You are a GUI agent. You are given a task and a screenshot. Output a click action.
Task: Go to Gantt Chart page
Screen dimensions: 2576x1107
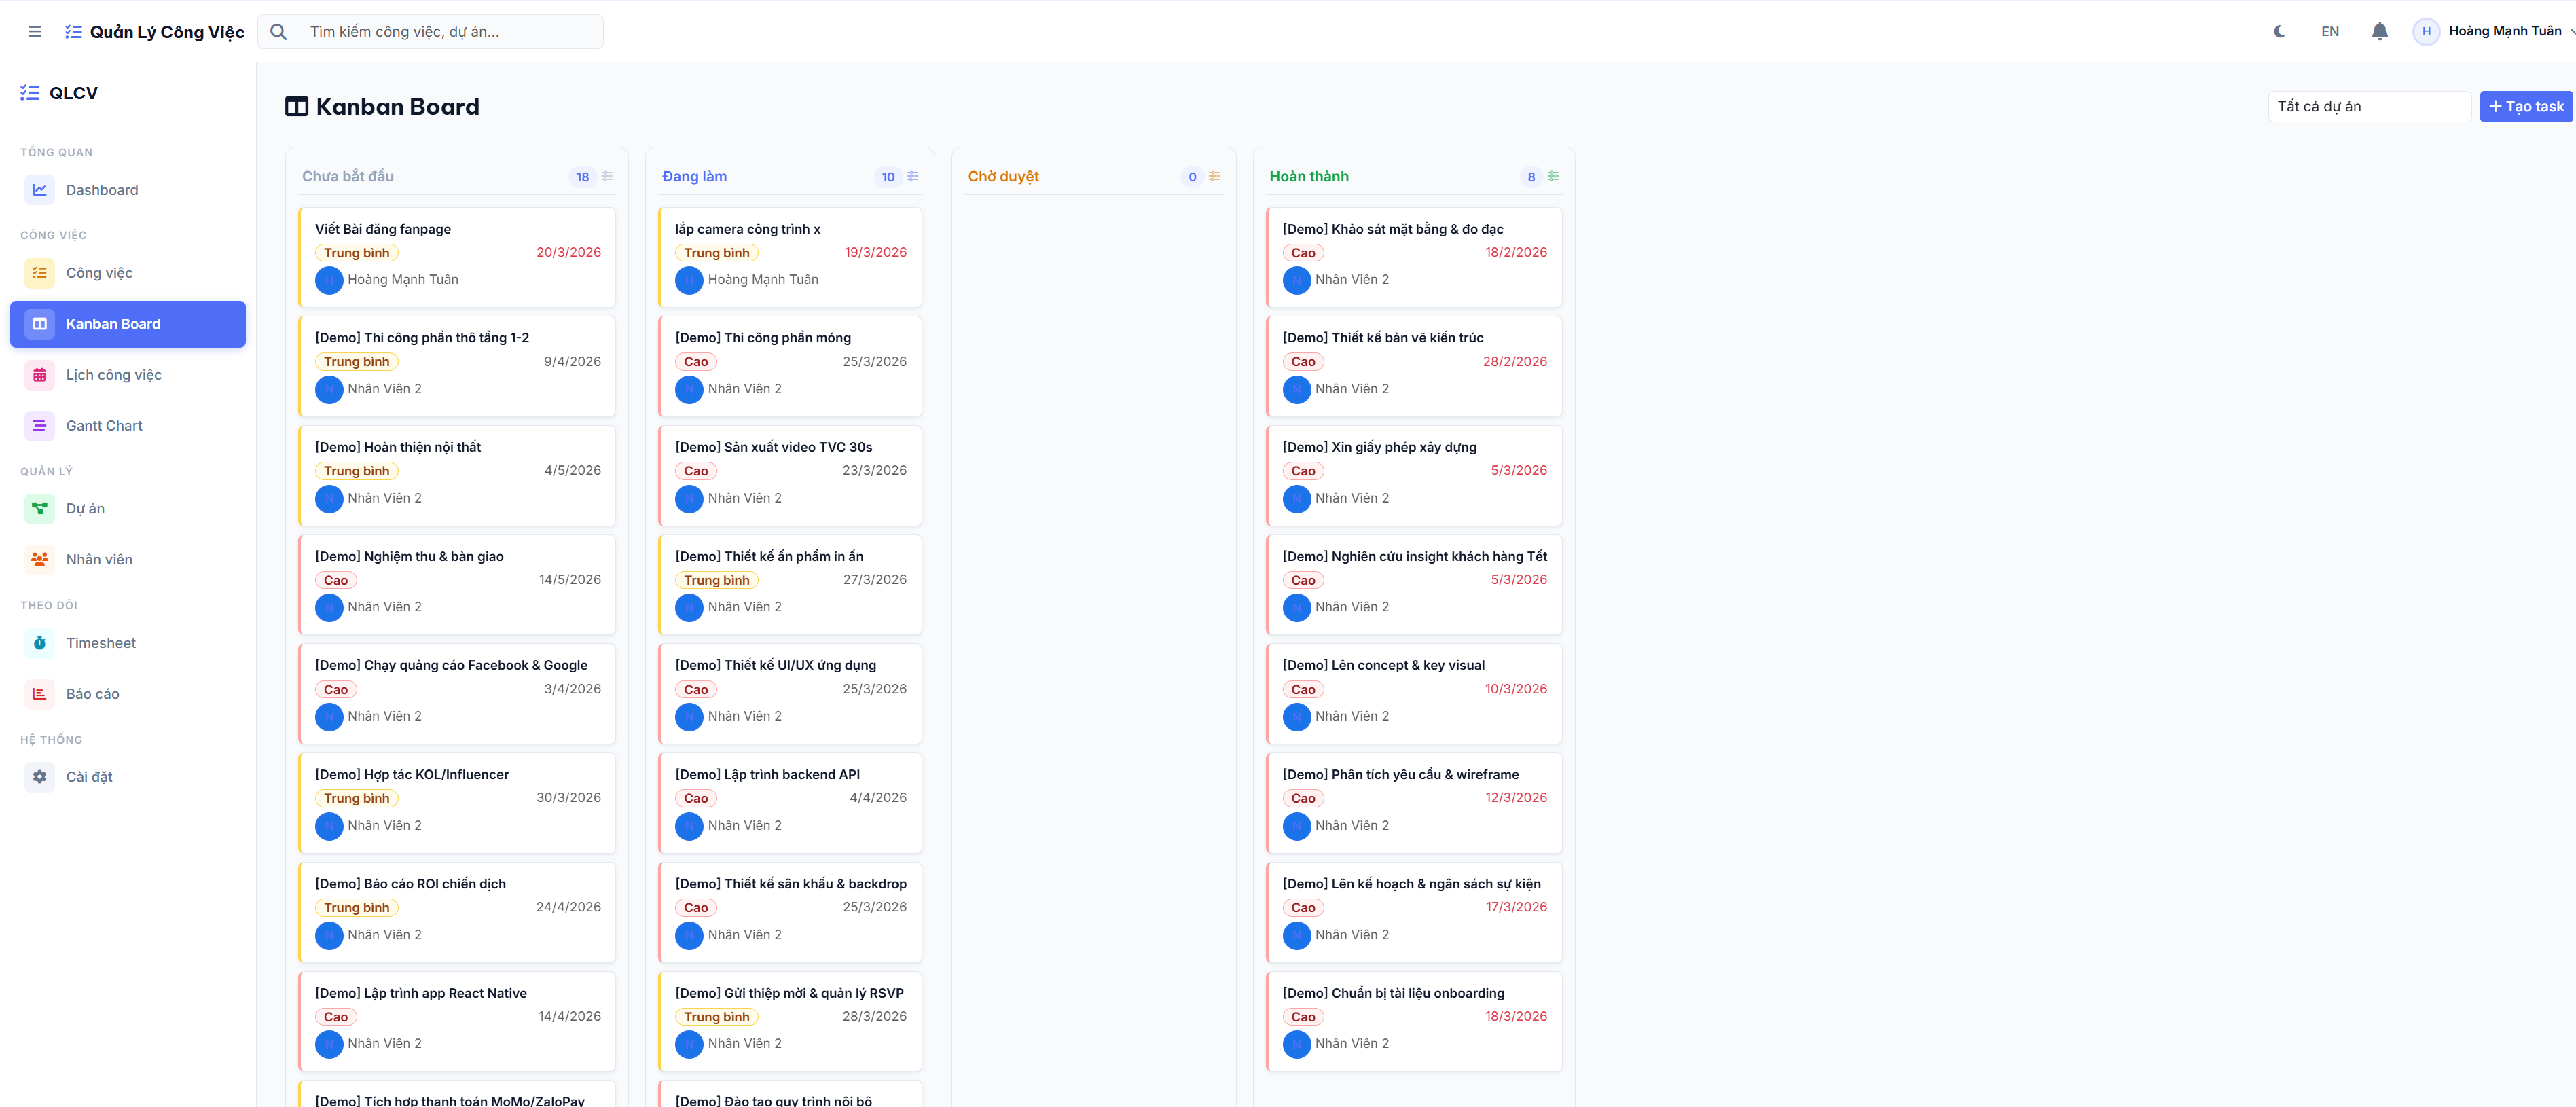click(x=104, y=426)
